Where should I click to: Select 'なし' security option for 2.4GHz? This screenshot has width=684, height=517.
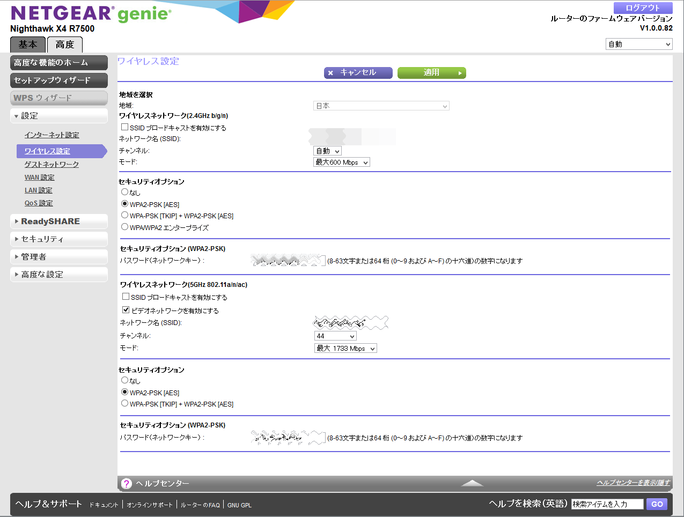tap(125, 192)
